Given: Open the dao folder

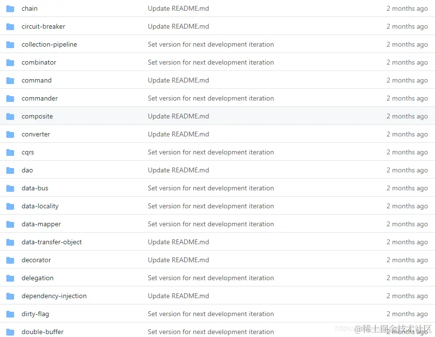Looking at the screenshot, I should click(27, 170).
